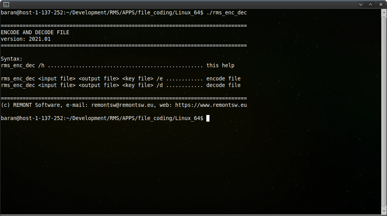
Task: Click the /h option in help line
Action: [41, 66]
